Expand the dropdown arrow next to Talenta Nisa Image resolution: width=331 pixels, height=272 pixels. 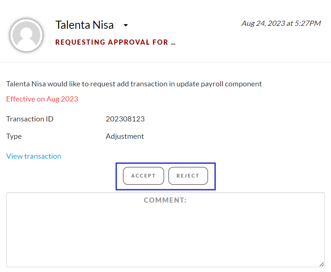pos(126,25)
